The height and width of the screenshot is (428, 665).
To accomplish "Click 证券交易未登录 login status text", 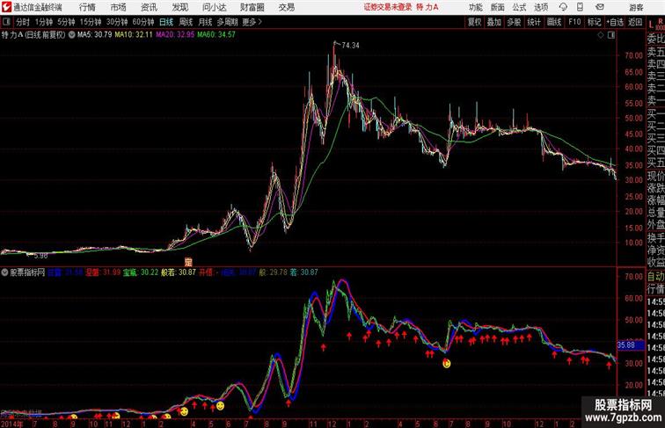I will point(388,7).
